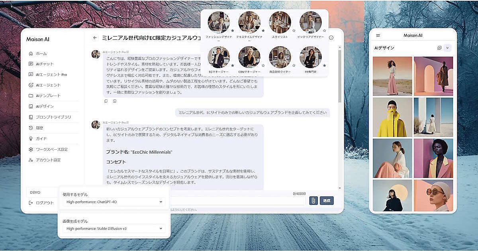Choose the スタイリスト agent avatar
The image size is (478, 251).
pyautogui.click(x=280, y=22)
